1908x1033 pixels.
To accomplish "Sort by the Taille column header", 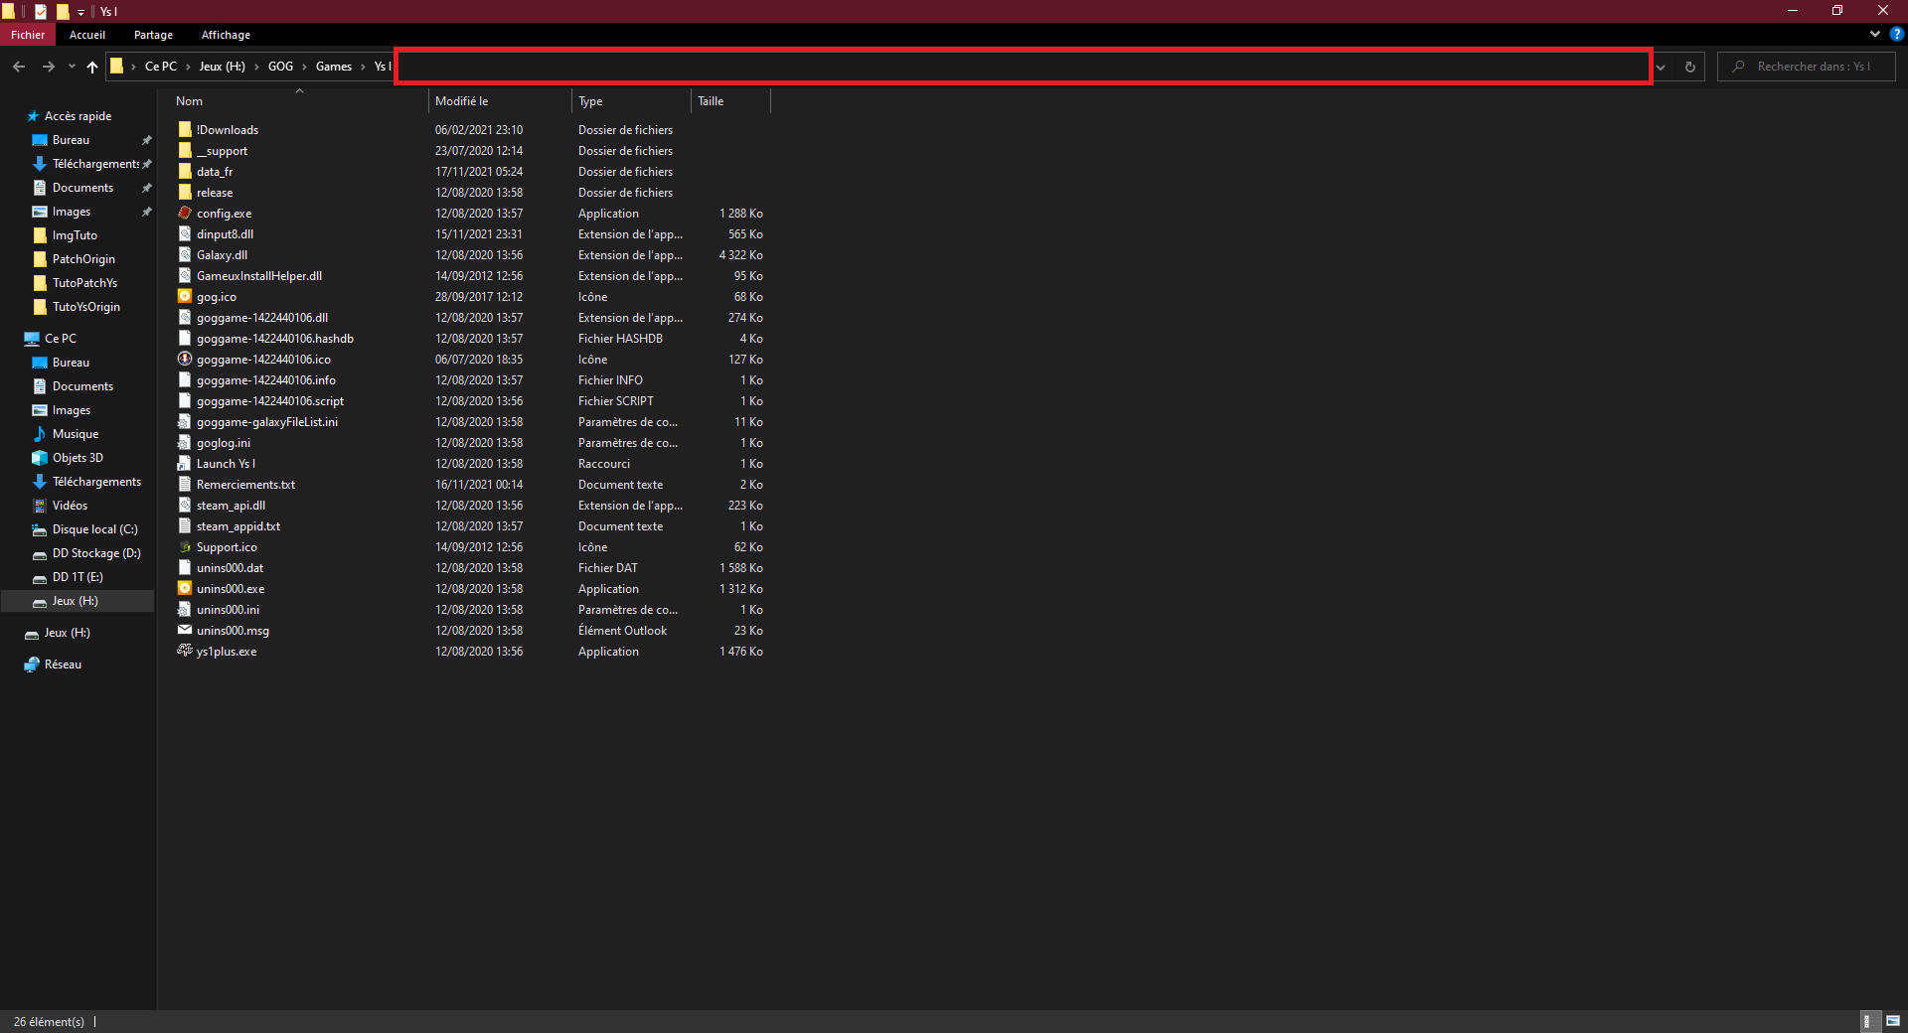I will point(711,101).
